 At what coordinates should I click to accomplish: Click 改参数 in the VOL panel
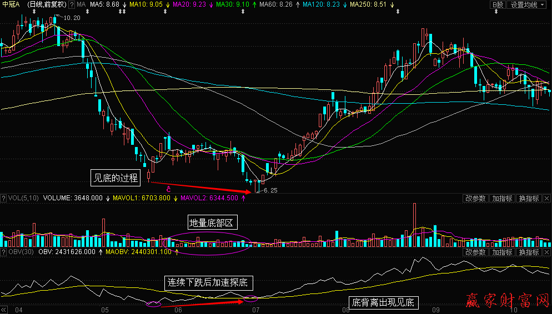(475, 199)
